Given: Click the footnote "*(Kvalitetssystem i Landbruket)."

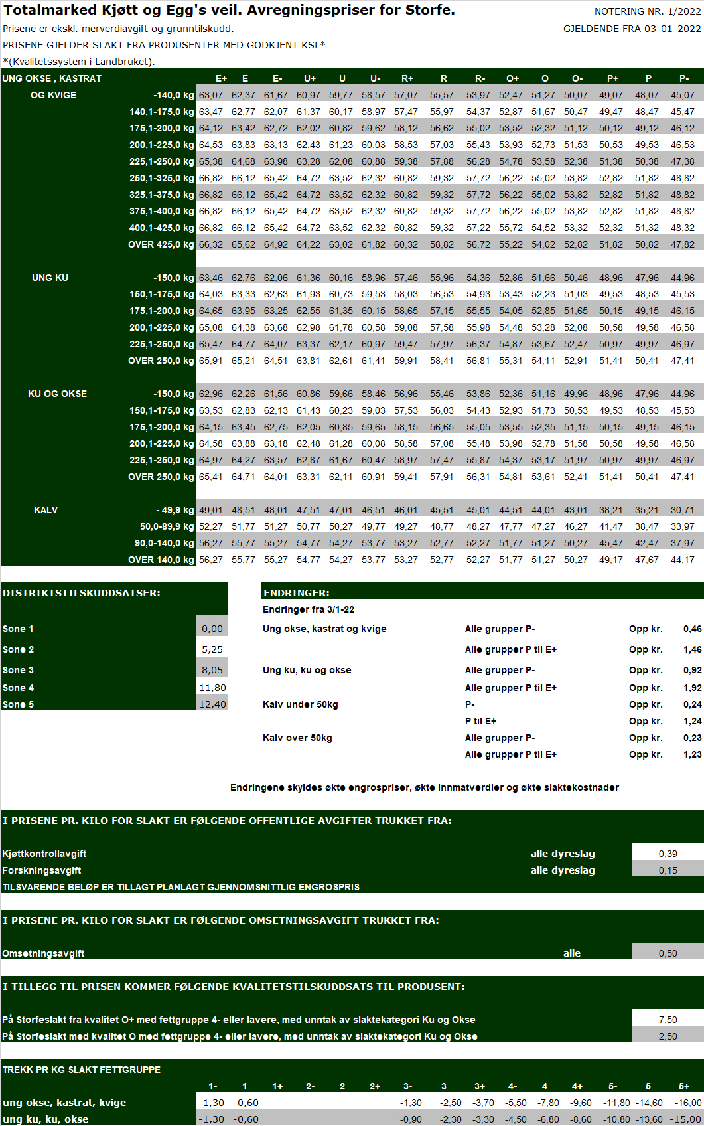Looking at the screenshot, I should pyautogui.click(x=79, y=62).
